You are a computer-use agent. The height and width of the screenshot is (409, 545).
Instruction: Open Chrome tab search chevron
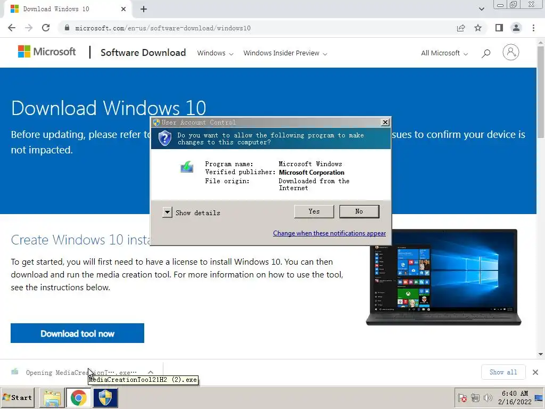click(481, 9)
